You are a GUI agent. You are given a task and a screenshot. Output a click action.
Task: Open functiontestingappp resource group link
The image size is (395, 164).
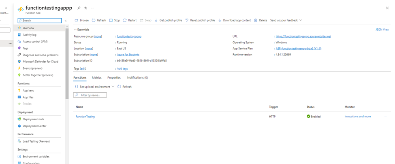[129, 36]
